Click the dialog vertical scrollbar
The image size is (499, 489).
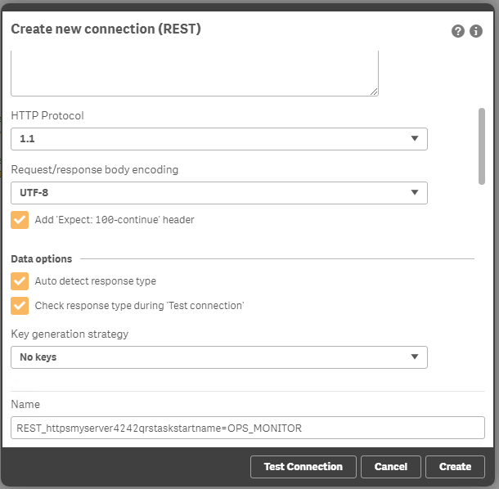pos(482,146)
